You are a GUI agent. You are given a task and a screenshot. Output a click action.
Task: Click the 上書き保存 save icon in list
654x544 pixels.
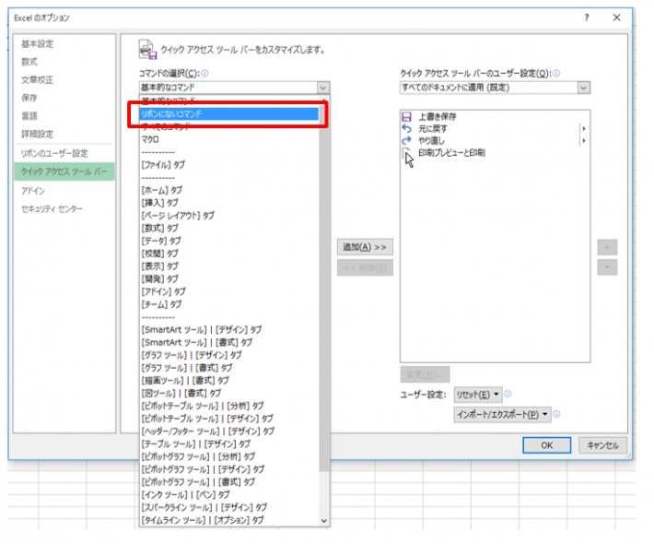coord(406,117)
